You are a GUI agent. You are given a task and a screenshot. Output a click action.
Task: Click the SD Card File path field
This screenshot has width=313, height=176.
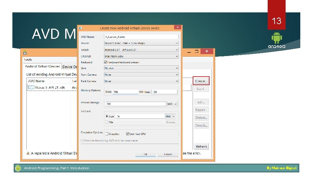[x=140, y=122]
